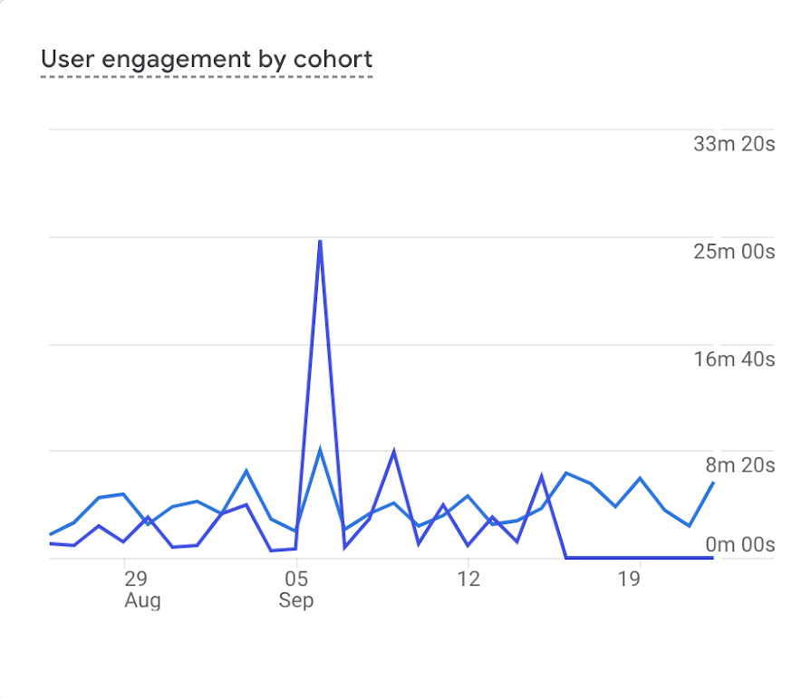Click the dark blue line's second-highest peak
This screenshot has width=811, height=699.
pyautogui.click(x=393, y=450)
